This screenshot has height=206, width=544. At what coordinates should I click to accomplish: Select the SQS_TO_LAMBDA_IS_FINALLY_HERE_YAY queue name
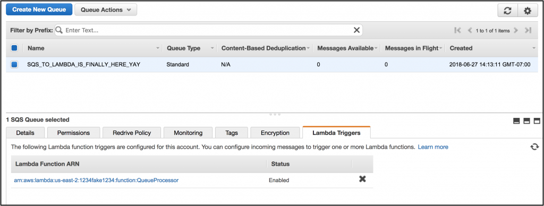tap(83, 64)
